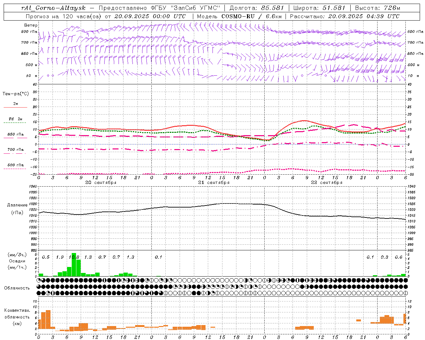Click the '21 сентября' date label
The image size is (425, 340).
click(x=214, y=183)
